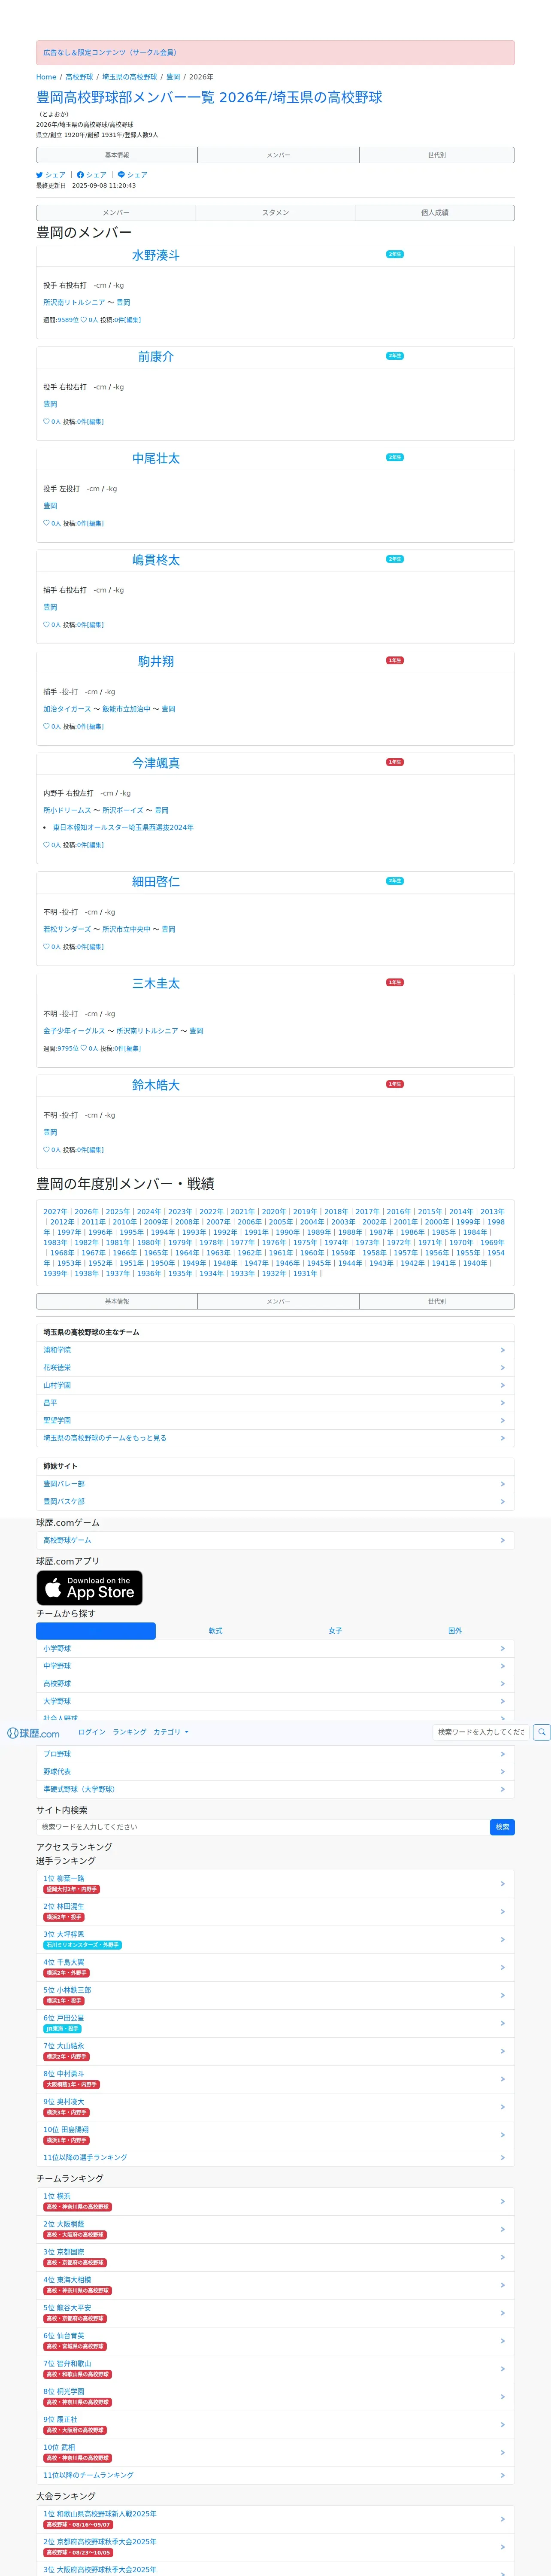The image size is (551, 2576).
Task: Open 2位 京都府高校野球秋季大会2025年 ranking row
Action: pyautogui.click(x=275, y=2547)
